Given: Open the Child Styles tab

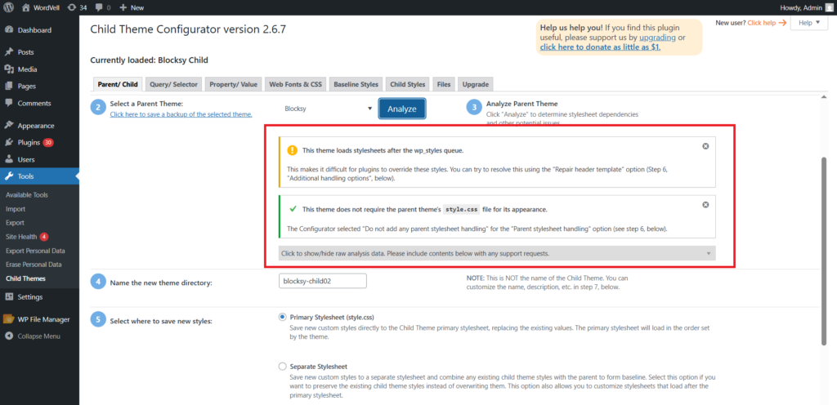Looking at the screenshot, I should (x=408, y=84).
